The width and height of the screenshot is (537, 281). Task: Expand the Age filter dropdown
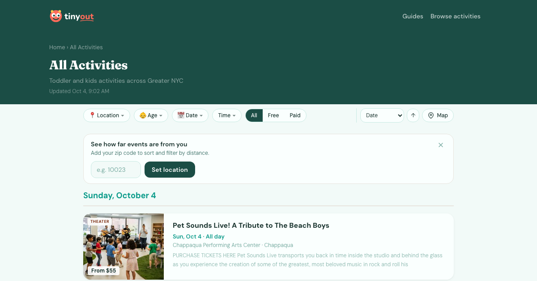(151, 115)
